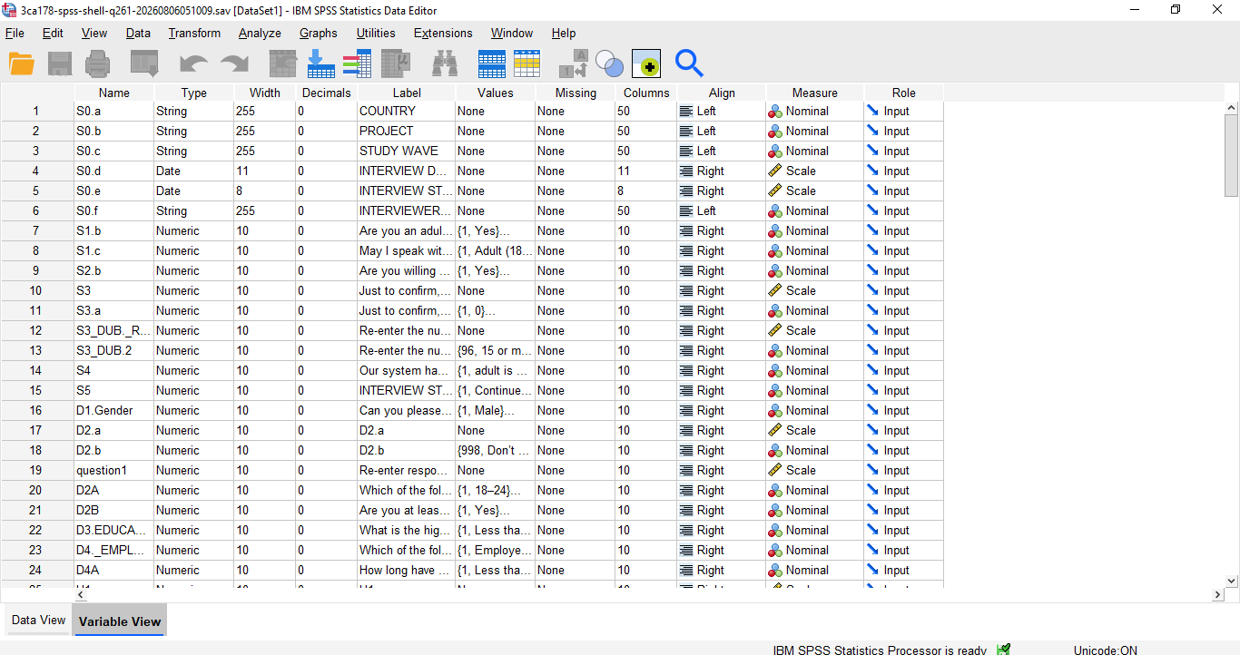Viewport: 1240px width, 655px height.
Task: Open the Analyze menu
Action: point(260,33)
